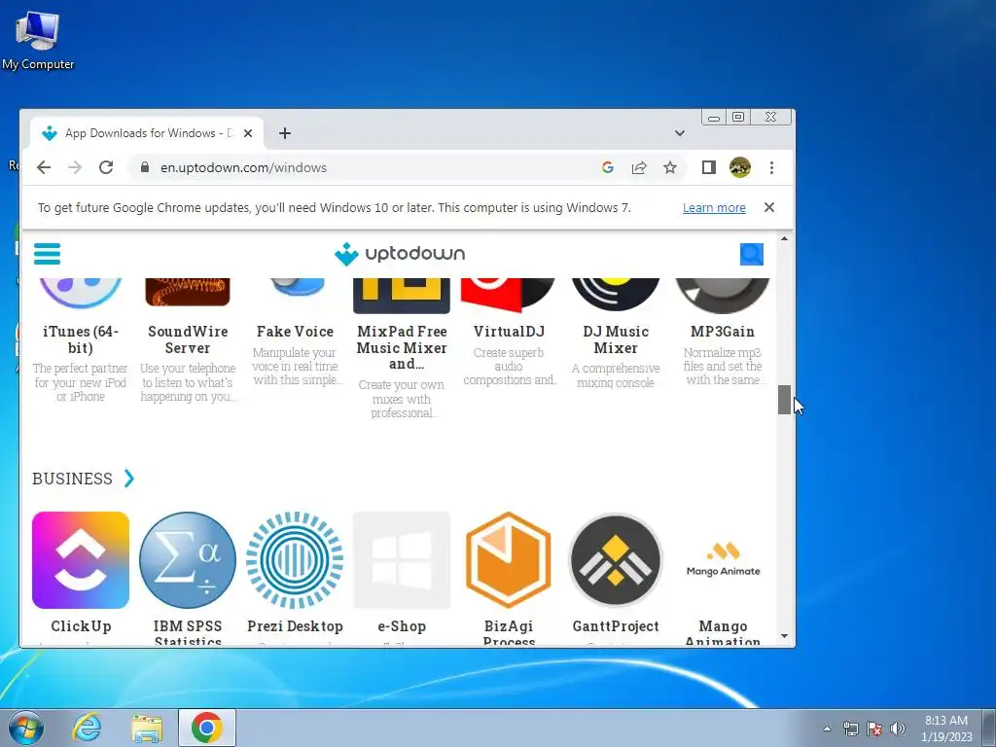Reload the page in Chrome
Screen dimensions: 996x747
point(106,167)
